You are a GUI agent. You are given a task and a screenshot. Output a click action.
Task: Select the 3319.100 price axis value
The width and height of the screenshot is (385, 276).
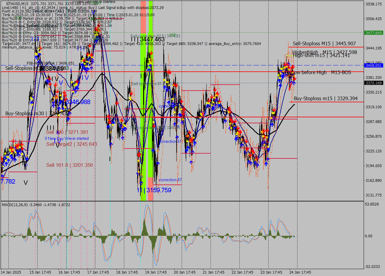373,107
